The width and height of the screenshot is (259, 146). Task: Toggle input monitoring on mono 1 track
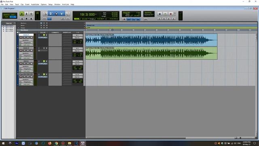pos(24,38)
